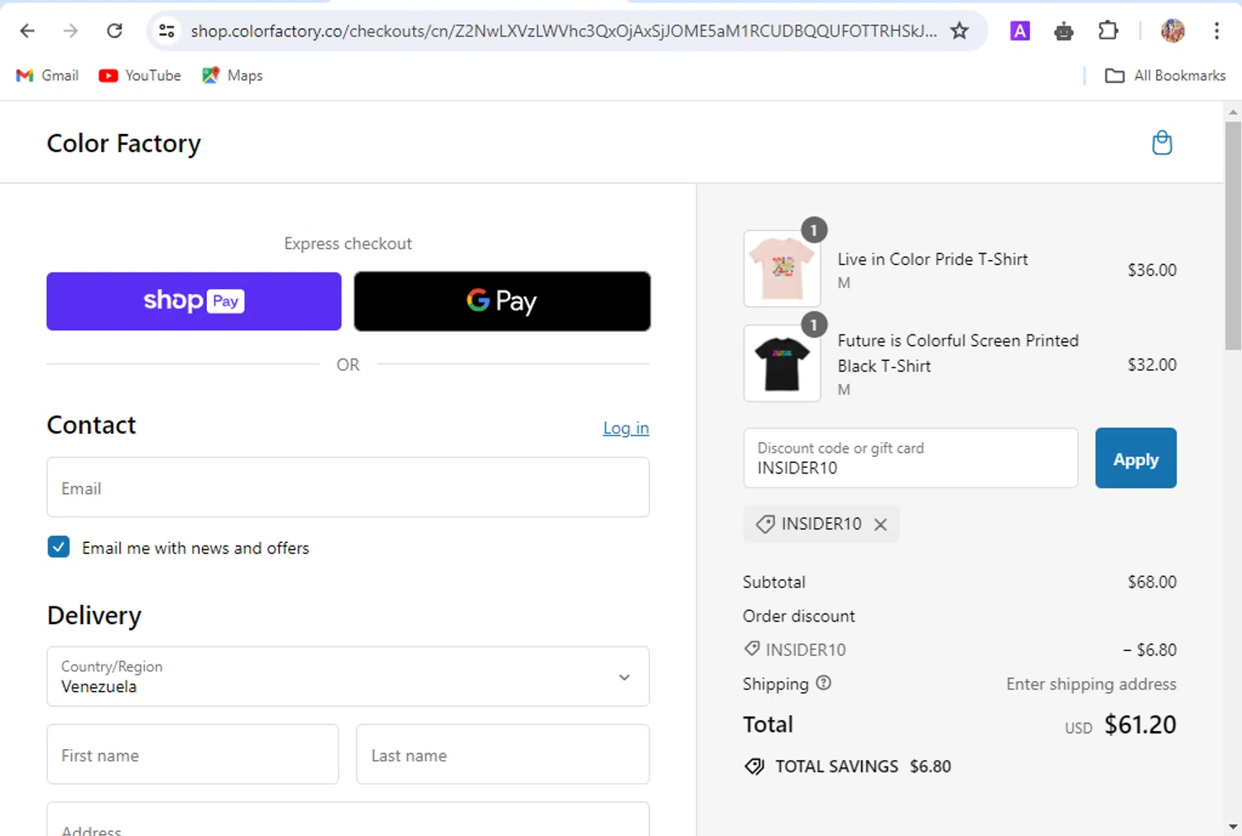
Task: Click the address bar URL
Action: [x=563, y=31]
